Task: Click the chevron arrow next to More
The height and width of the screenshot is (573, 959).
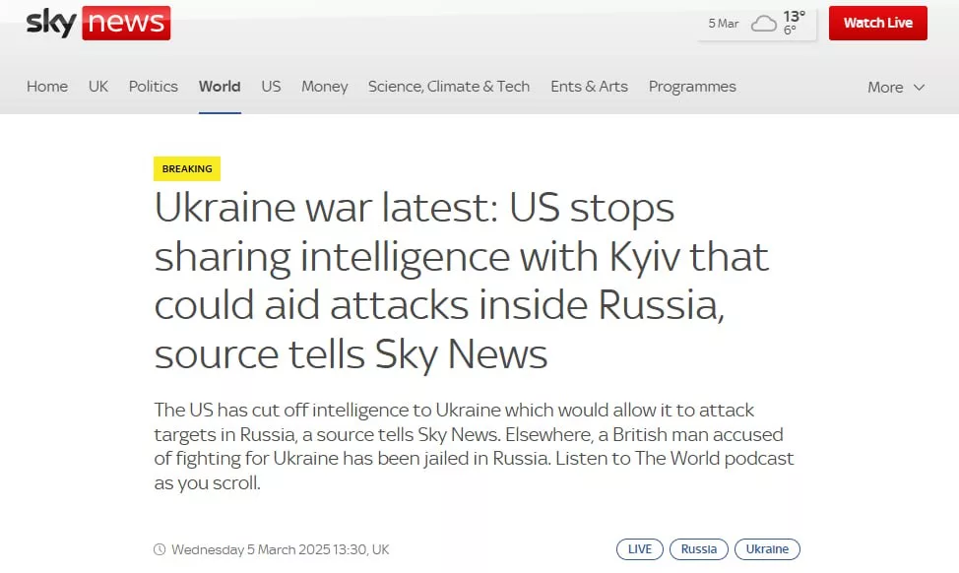Action: coord(920,88)
